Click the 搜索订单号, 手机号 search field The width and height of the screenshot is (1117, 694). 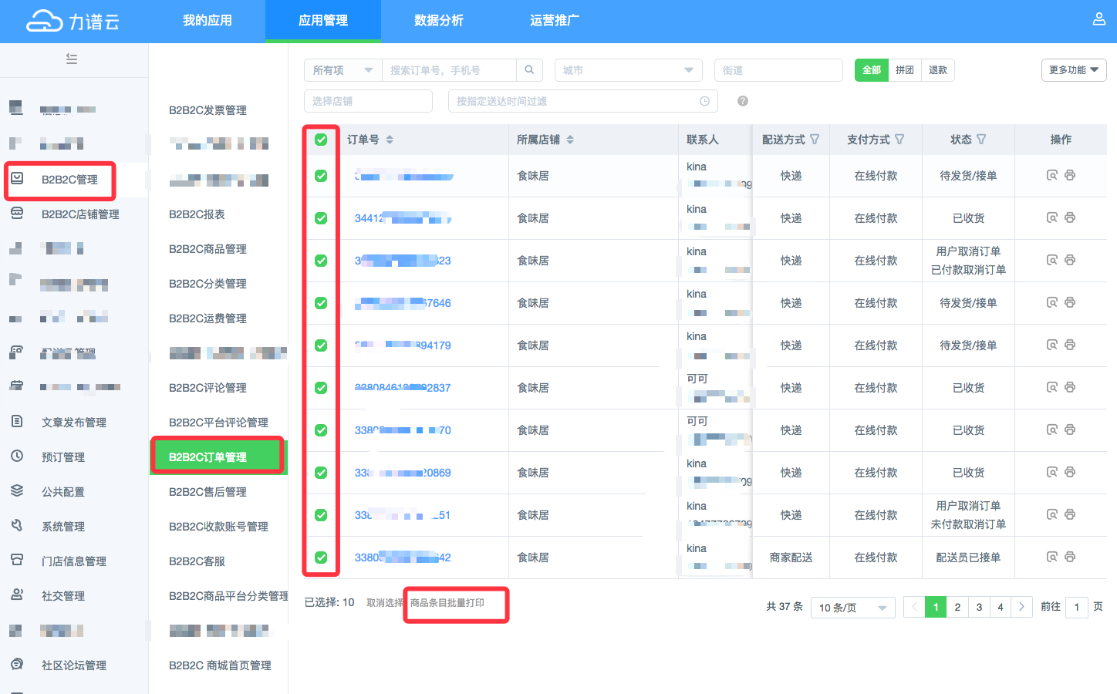click(x=449, y=70)
